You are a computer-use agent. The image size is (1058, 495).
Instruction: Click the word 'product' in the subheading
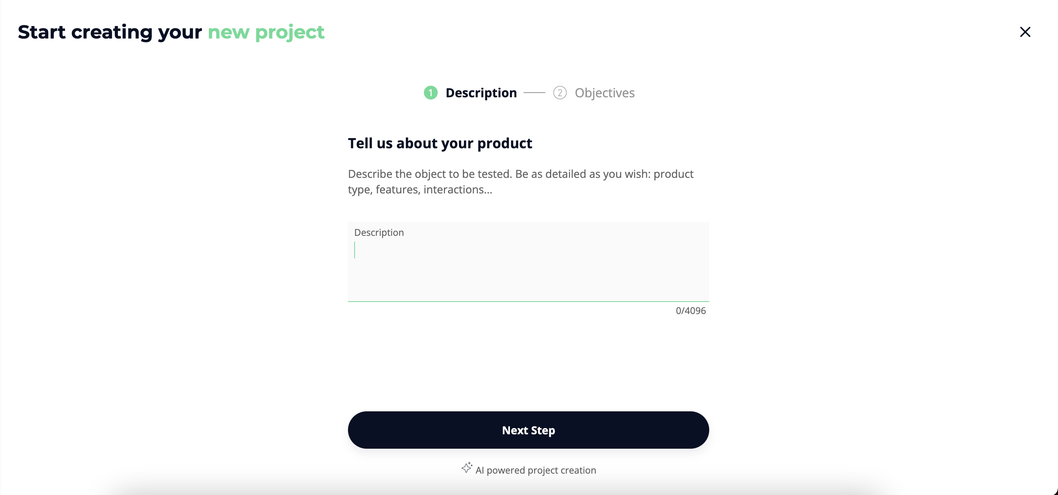pyautogui.click(x=504, y=143)
